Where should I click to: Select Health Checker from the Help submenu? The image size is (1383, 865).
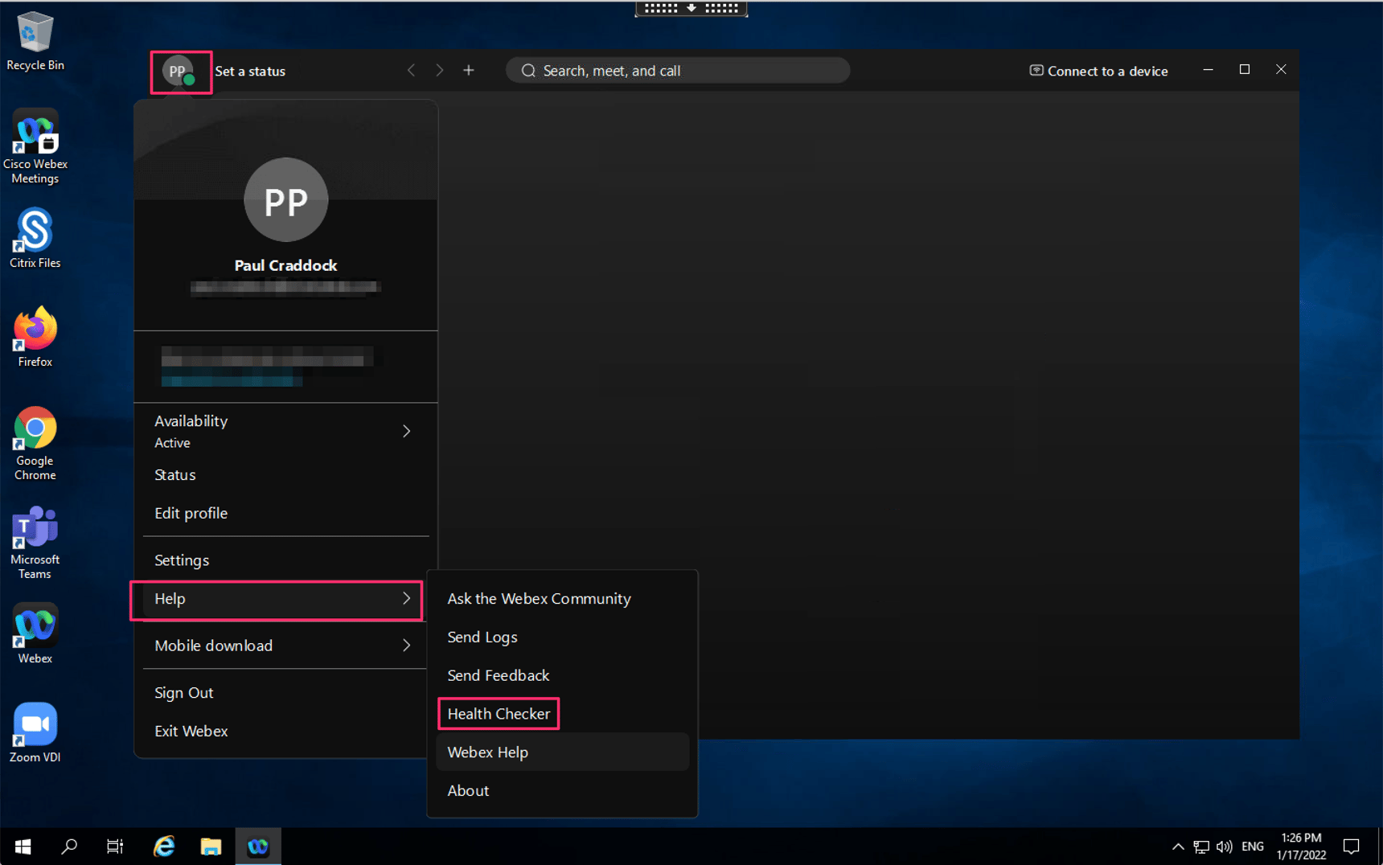click(499, 713)
